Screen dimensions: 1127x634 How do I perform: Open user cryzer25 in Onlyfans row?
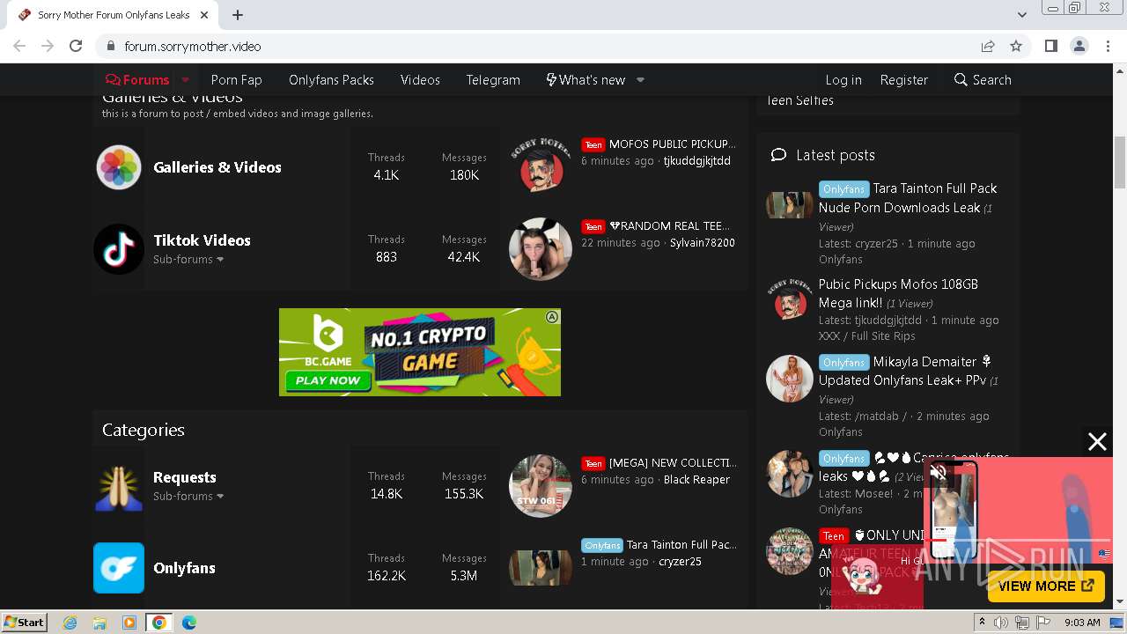(x=680, y=561)
